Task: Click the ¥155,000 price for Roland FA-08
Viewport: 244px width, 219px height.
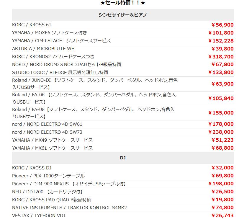Action: [221, 113]
